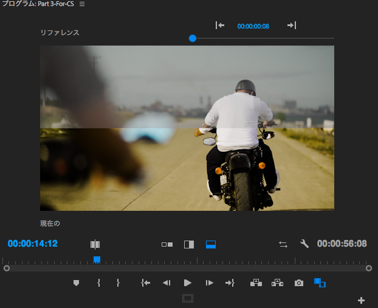This screenshot has width=378, height=308.
Task: Go to next edit in reference
Action: click(292, 26)
